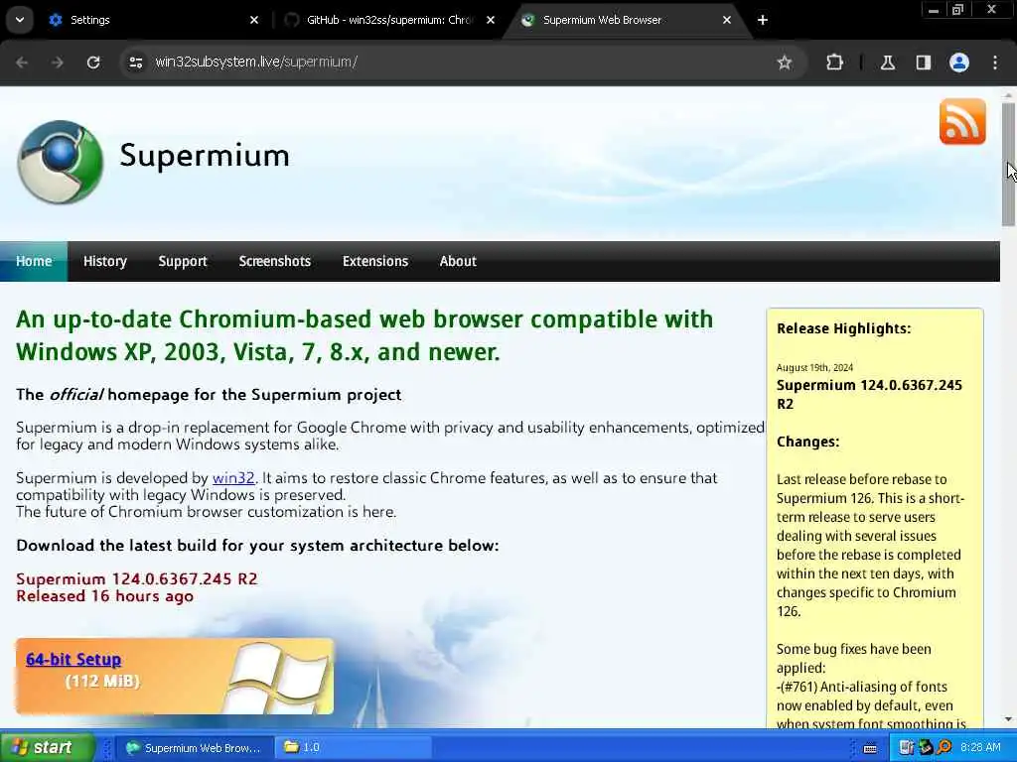1017x762 pixels.
Task: Open the Chrome Labs flask icon
Action: coord(888,63)
